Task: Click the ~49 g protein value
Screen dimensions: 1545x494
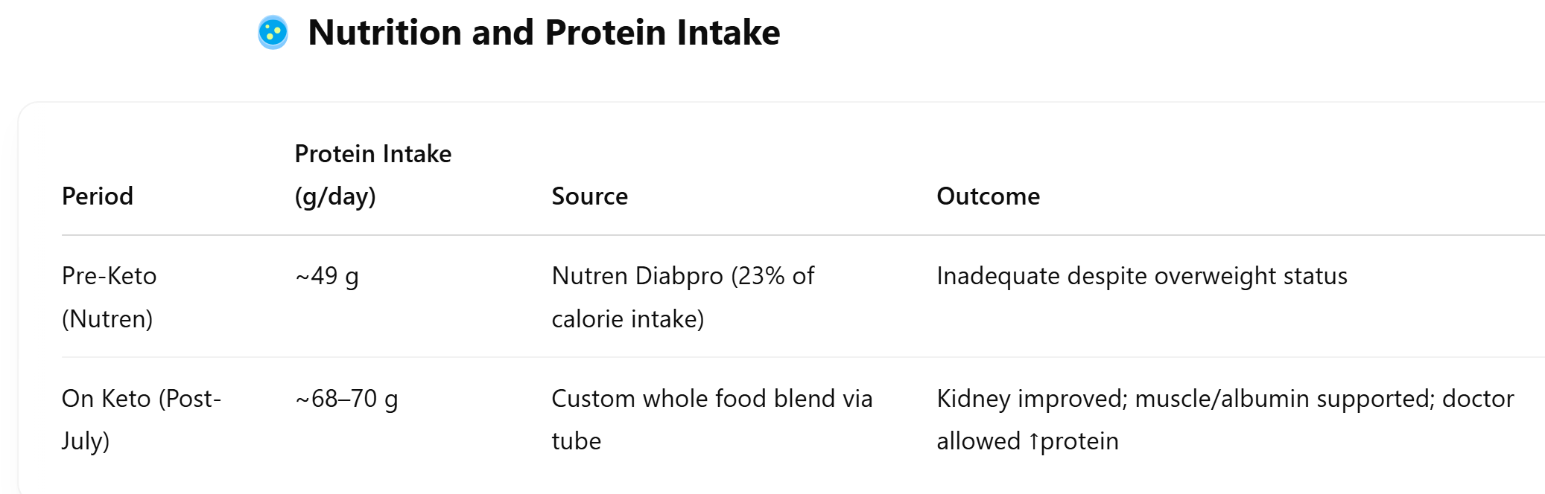Action: [x=327, y=277]
